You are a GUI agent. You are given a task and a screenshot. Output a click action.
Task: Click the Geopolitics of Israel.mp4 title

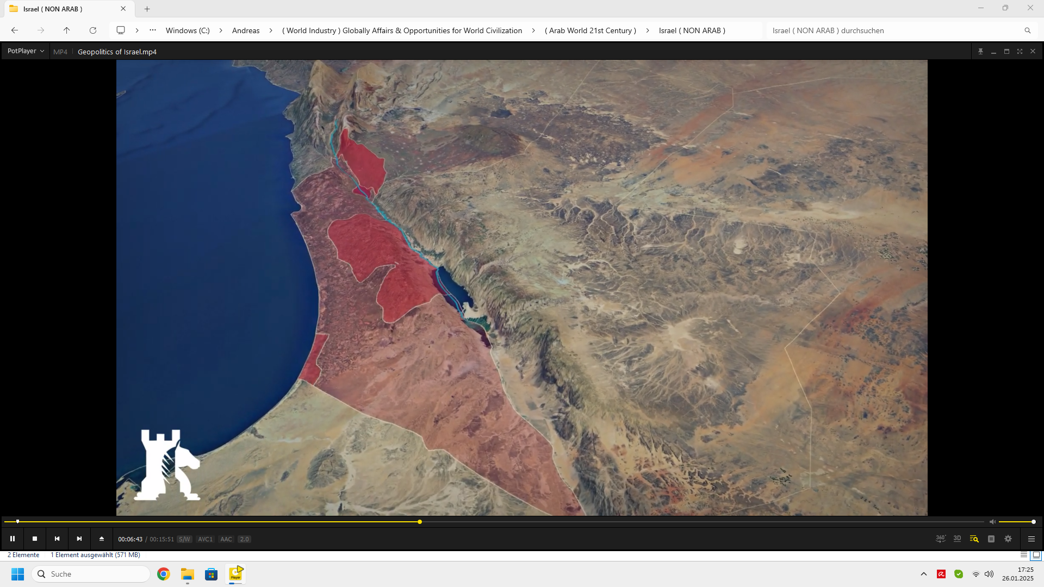[117, 52]
